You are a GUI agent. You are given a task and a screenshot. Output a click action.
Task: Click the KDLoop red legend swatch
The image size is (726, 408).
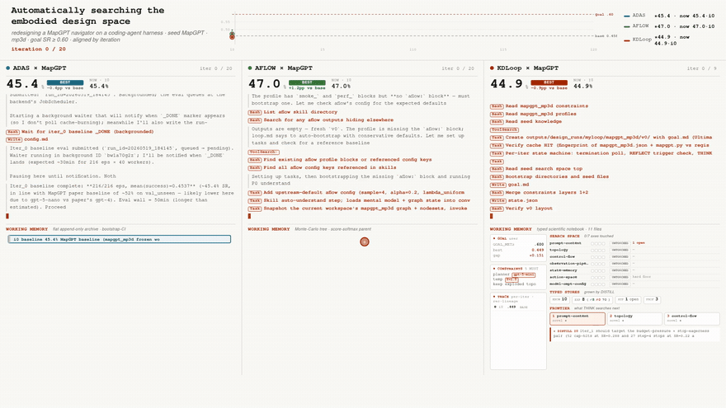click(626, 40)
